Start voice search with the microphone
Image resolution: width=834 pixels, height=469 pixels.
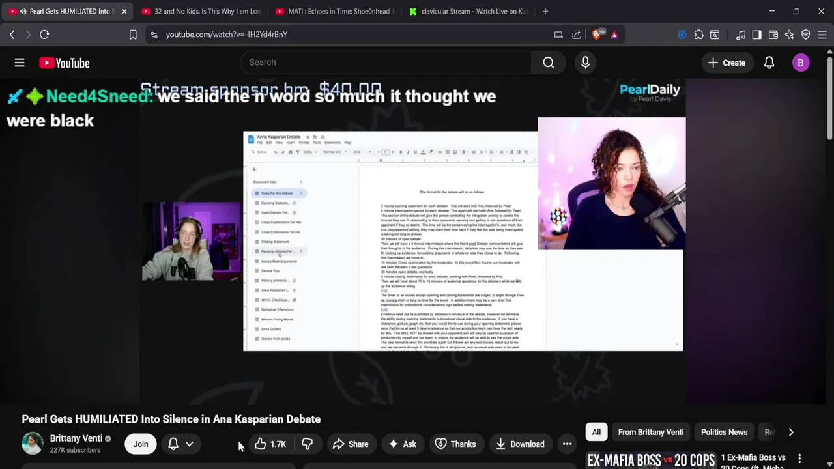pyautogui.click(x=585, y=63)
